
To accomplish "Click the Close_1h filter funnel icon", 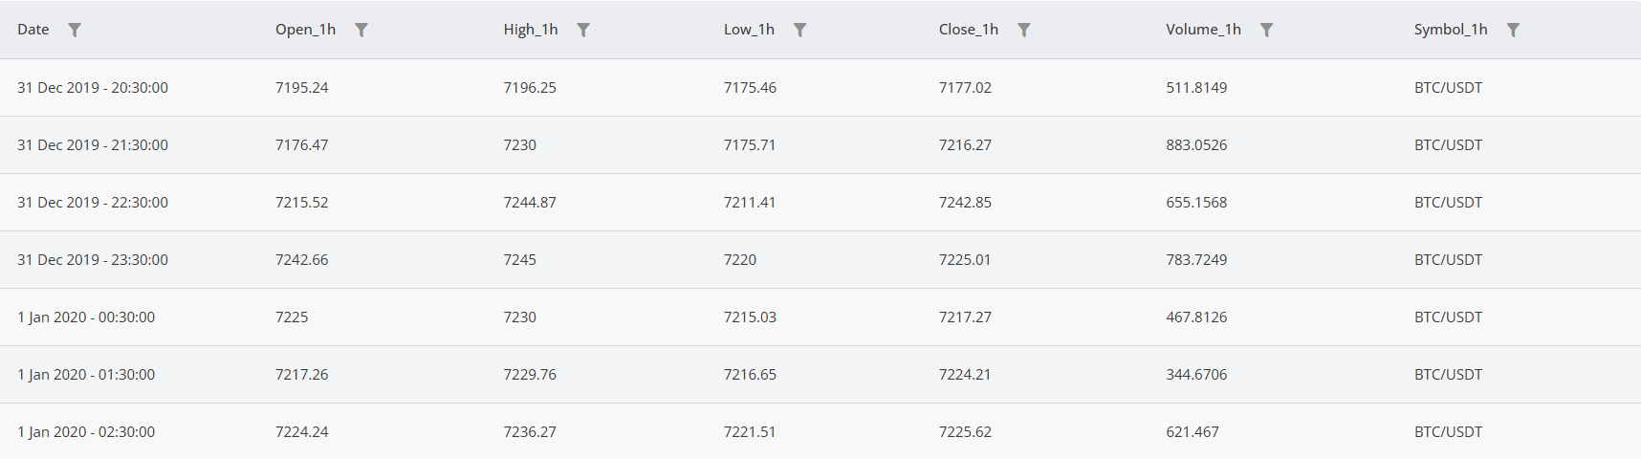I will coord(1024,30).
